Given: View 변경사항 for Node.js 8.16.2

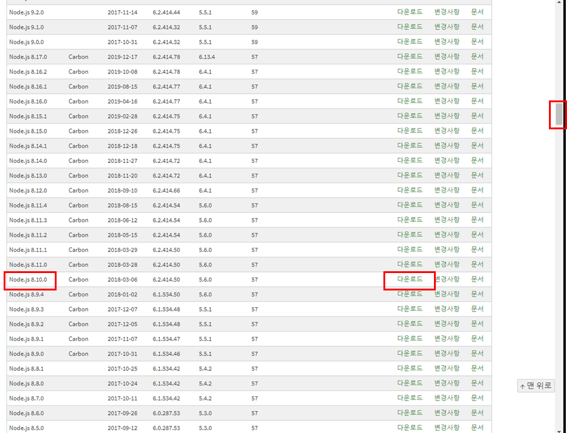Looking at the screenshot, I should point(447,71).
